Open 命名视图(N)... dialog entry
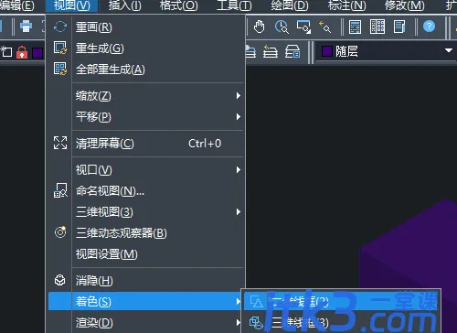Image resolution: width=457 pixels, height=333 pixels. [145, 191]
